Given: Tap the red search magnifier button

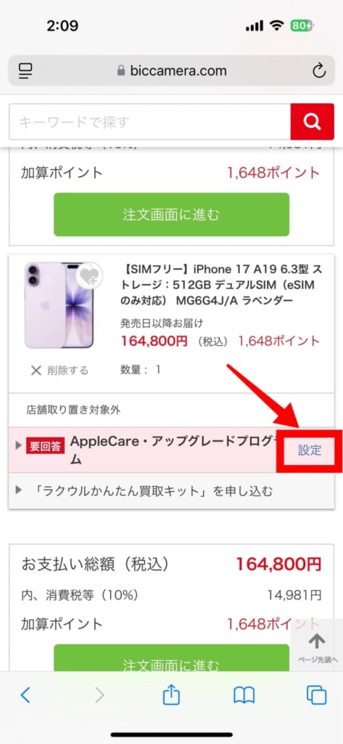Looking at the screenshot, I should click(313, 122).
